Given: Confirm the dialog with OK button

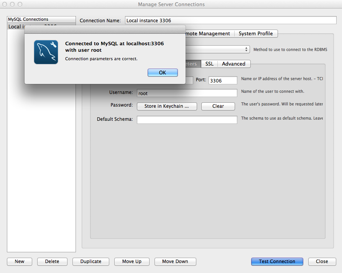Looking at the screenshot, I should tap(163, 72).
